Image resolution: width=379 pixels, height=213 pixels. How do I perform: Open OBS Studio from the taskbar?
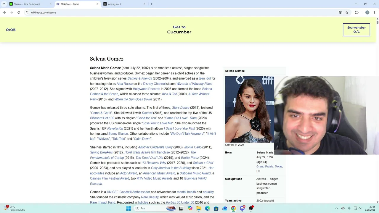click(251, 208)
